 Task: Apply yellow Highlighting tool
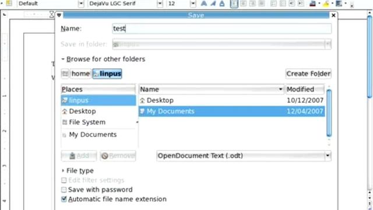[x=326, y=3]
